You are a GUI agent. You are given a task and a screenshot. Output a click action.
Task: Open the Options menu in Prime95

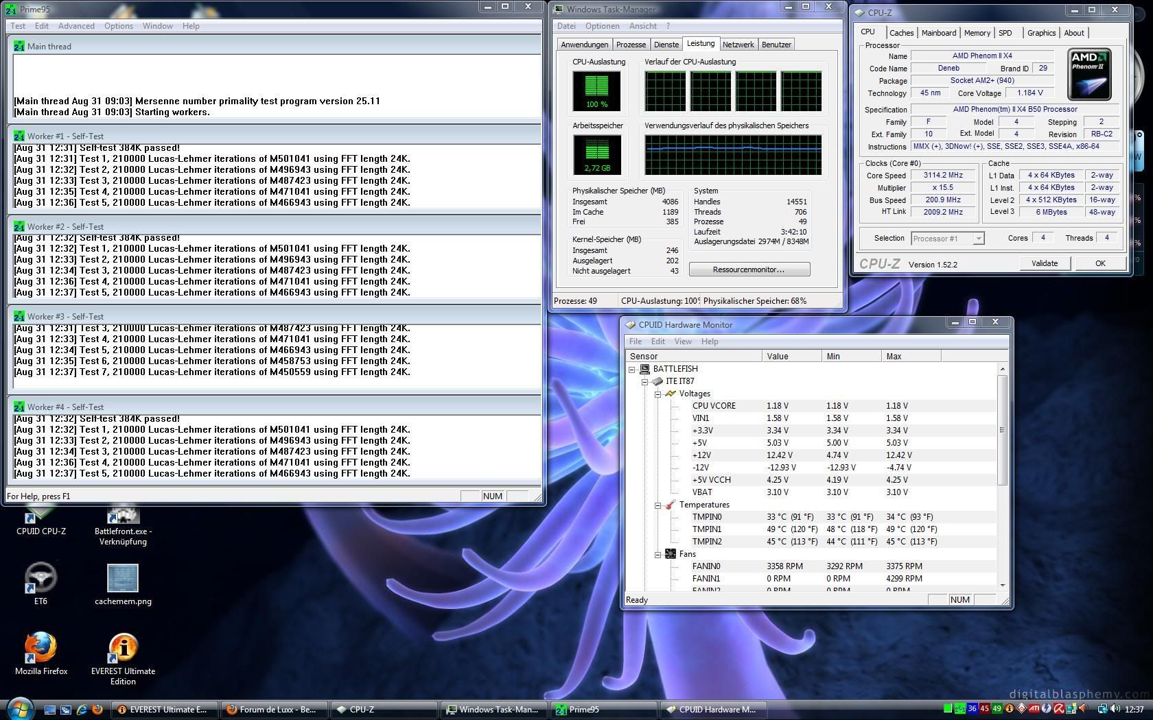click(119, 26)
